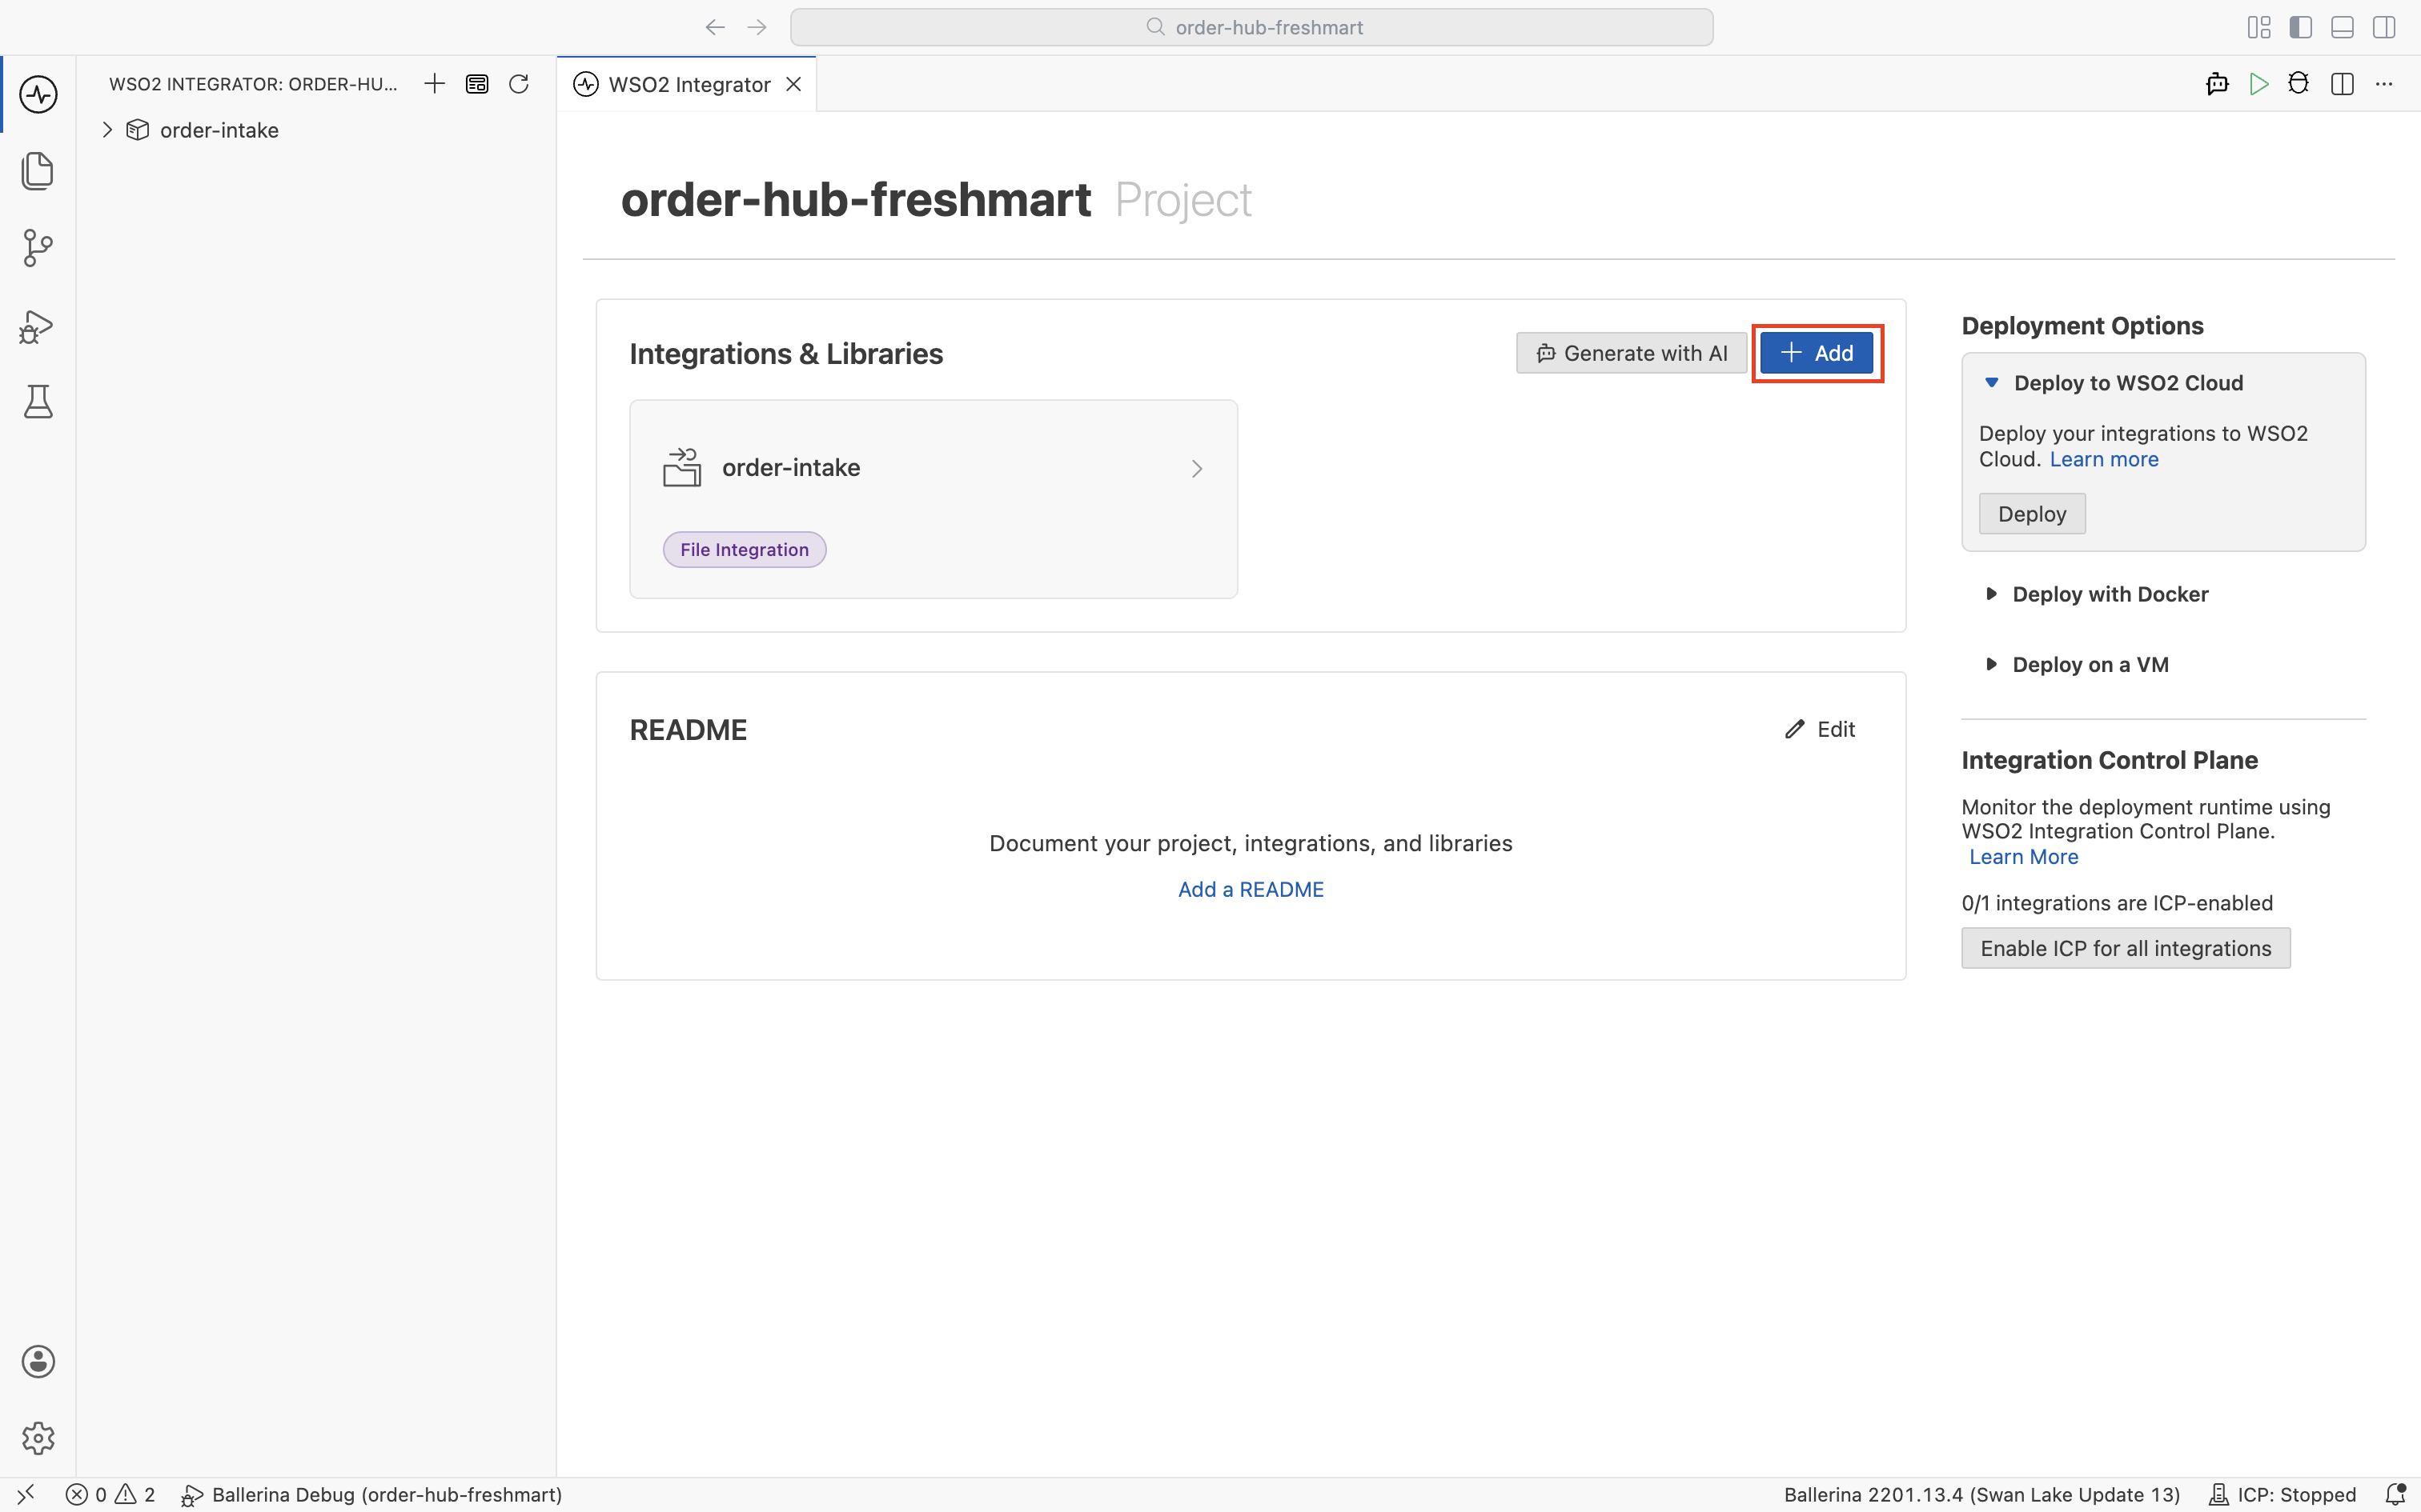Open the editor More Actions ellipsis
This screenshot has width=2421, height=1512.
coord(2384,84)
